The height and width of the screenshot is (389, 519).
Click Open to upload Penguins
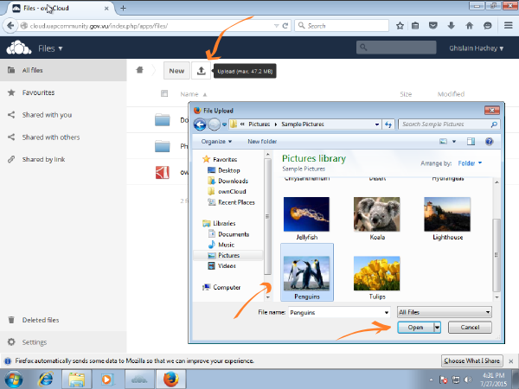click(x=416, y=327)
